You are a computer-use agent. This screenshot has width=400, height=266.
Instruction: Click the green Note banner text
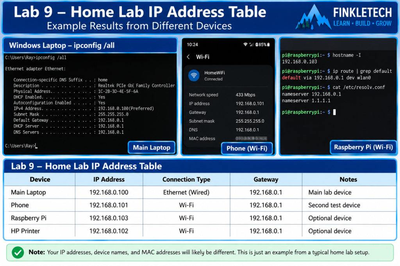(x=199, y=252)
